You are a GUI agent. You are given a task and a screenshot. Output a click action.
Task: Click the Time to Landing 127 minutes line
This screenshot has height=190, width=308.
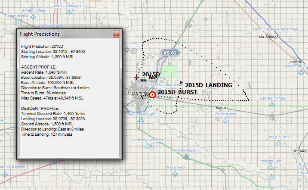point(46,134)
